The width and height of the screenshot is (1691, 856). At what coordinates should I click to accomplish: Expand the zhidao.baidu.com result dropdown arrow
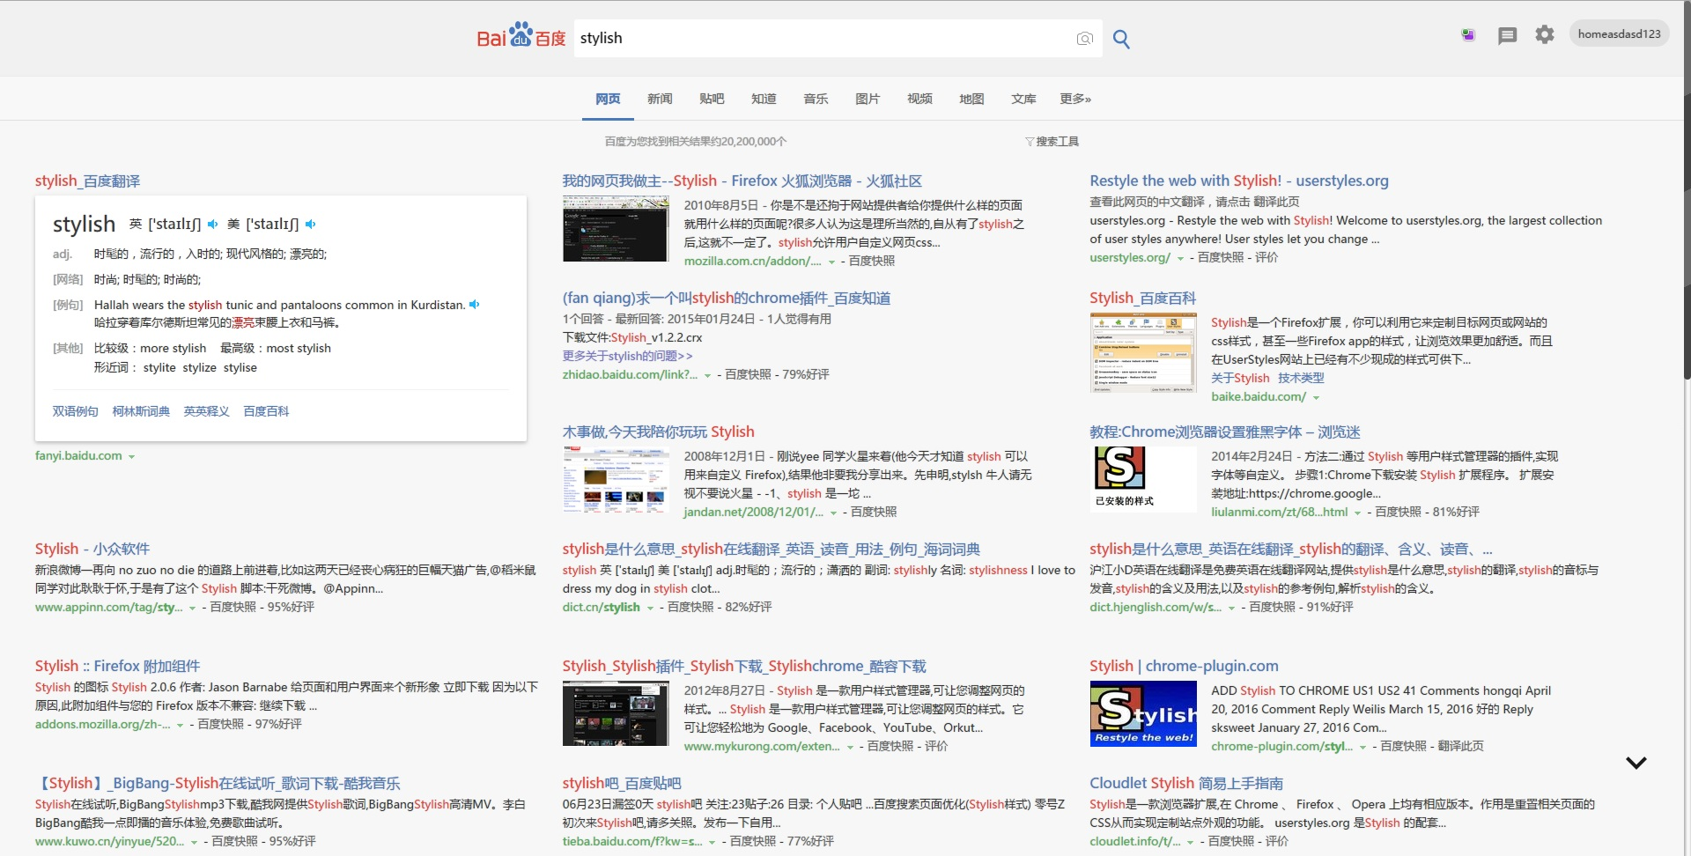click(x=707, y=376)
